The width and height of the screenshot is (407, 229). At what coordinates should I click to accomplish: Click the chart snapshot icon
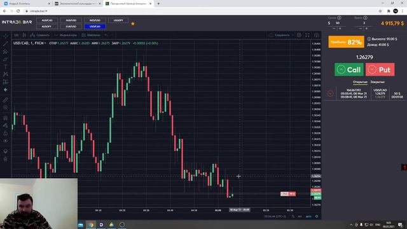(317, 35)
